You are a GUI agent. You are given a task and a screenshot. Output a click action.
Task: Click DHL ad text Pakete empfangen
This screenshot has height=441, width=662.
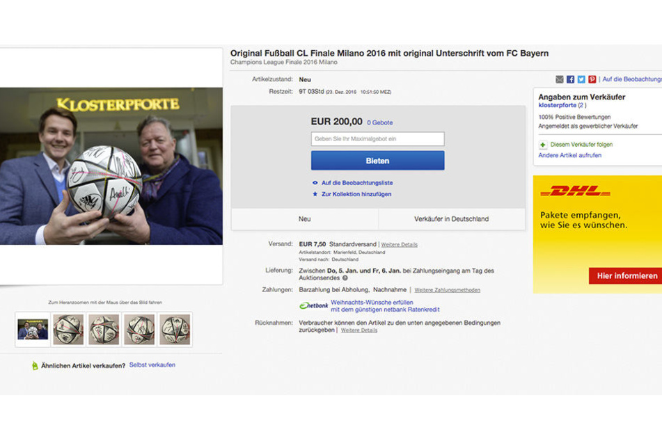(x=583, y=220)
